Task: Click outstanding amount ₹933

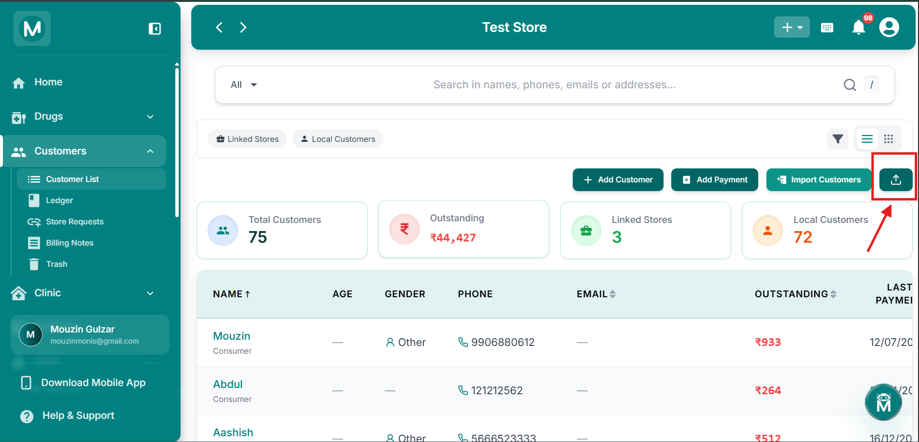Action: pos(768,342)
